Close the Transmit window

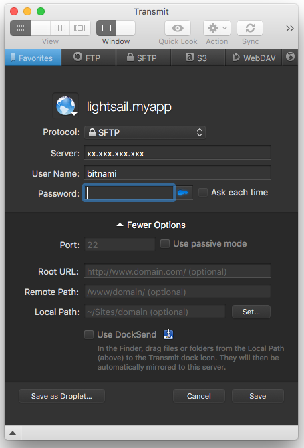(14, 11)
